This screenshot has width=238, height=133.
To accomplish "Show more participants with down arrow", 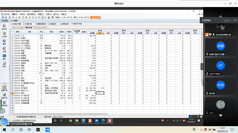I will pos(220,116).
